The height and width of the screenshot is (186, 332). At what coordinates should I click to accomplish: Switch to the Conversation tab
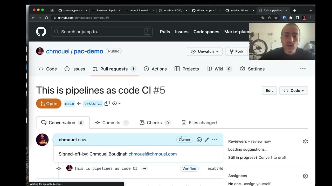coord(63,123)
